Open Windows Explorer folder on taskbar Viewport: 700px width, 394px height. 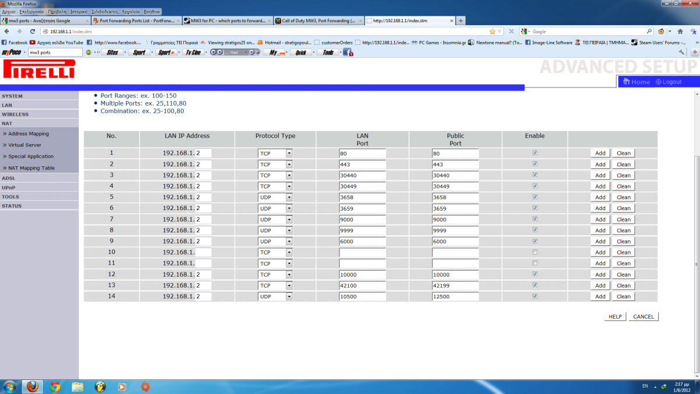[78, 386]
